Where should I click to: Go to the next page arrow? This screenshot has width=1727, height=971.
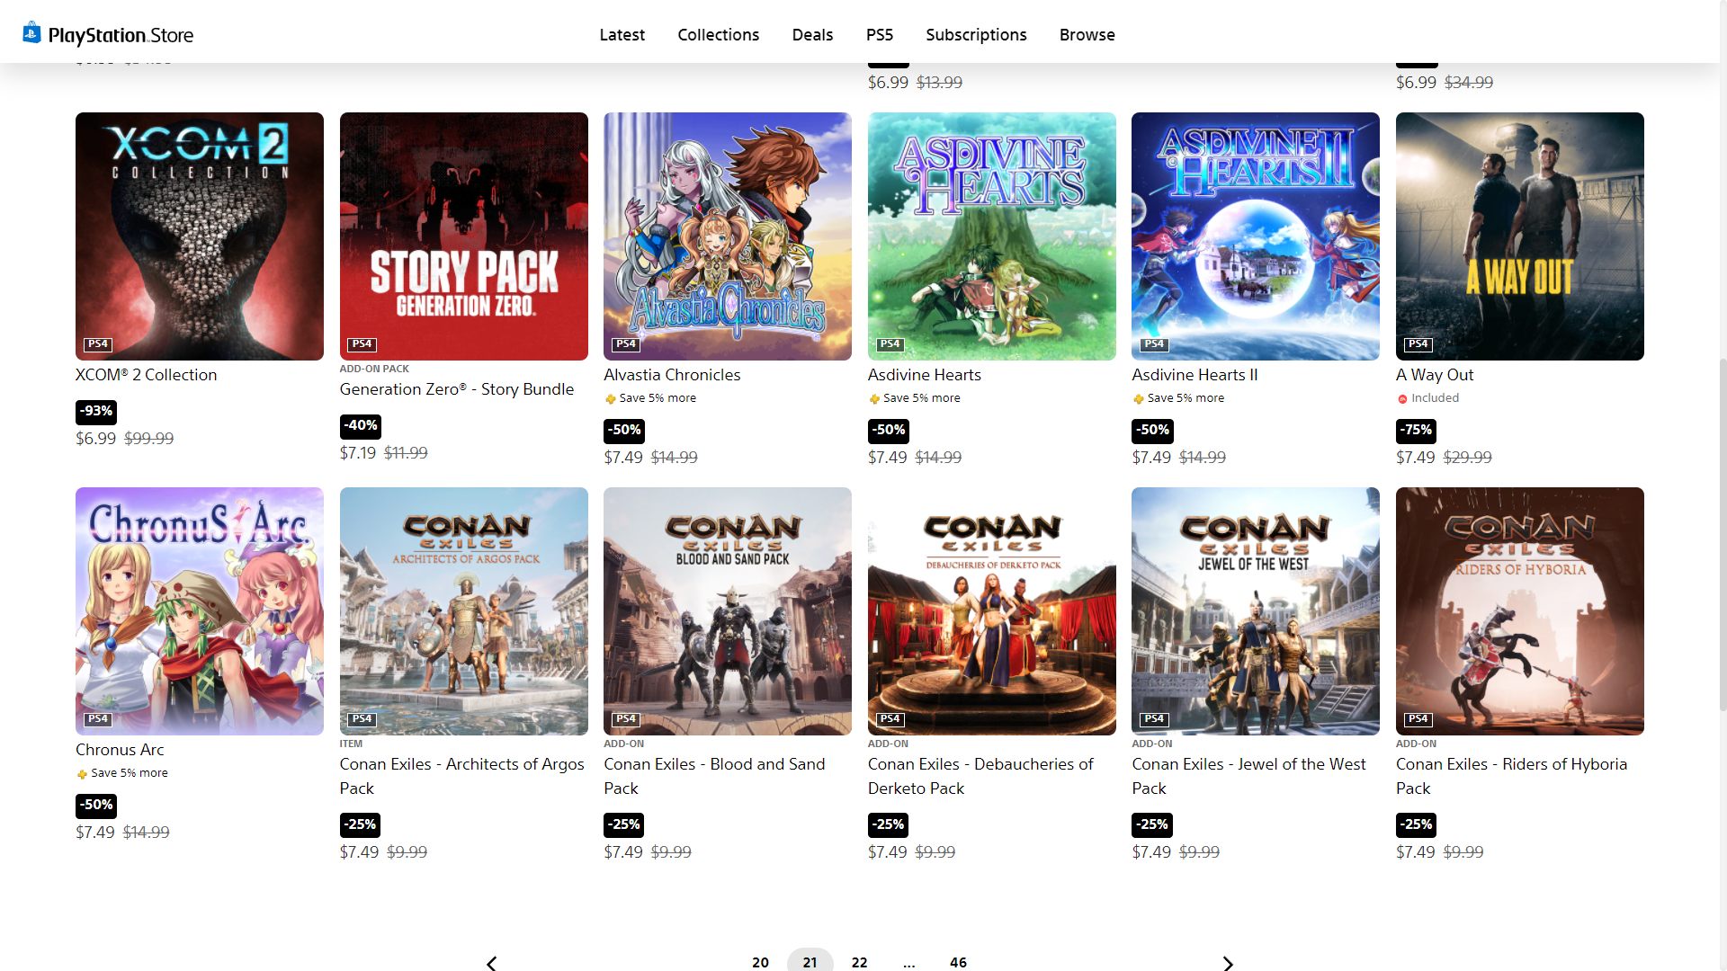click(1228, 963)
